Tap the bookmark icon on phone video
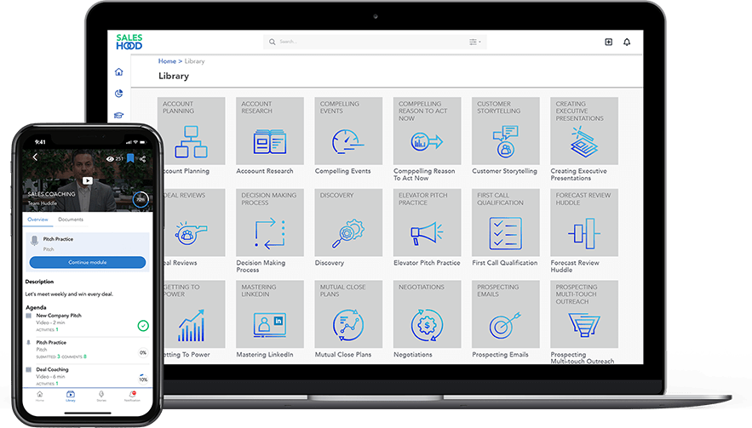Image resolution: width=752 pixels, height=428 pixels. tap(131, 158)
